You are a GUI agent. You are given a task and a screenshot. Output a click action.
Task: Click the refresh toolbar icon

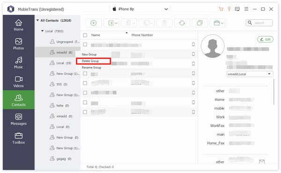(x=182, y=23)
